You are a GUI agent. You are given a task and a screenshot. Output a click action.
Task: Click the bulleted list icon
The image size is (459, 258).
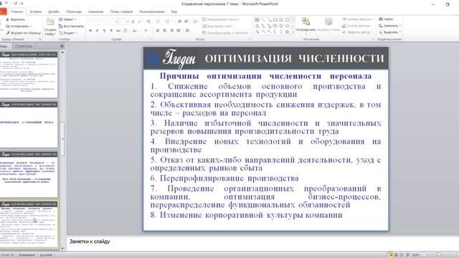[x=158, y=21]
